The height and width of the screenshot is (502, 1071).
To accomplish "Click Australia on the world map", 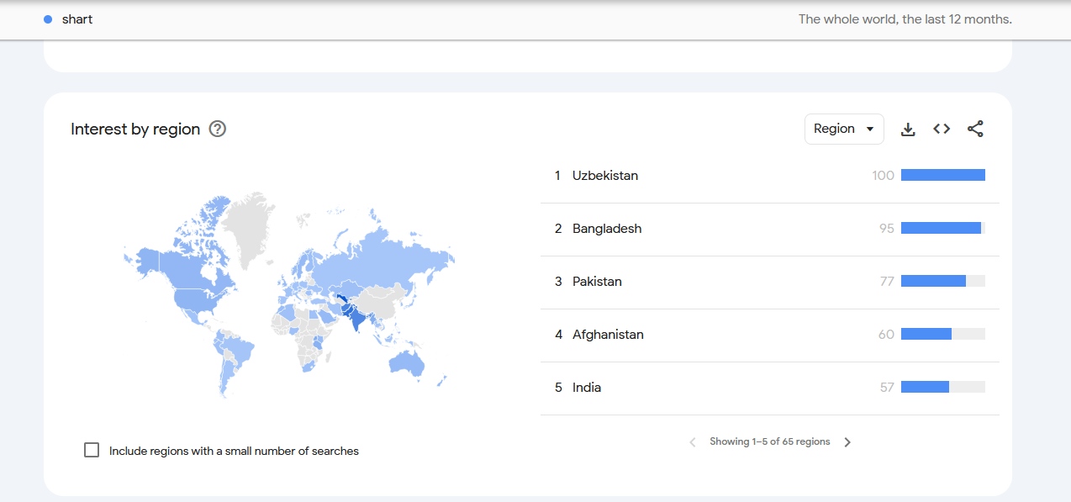I will coord(406,363).
